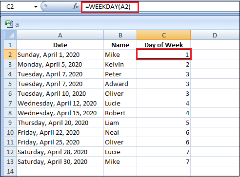This screenshot has width=240, height=177.
Task: Click the fx insert function icon
Action: [x=76, y=6]
